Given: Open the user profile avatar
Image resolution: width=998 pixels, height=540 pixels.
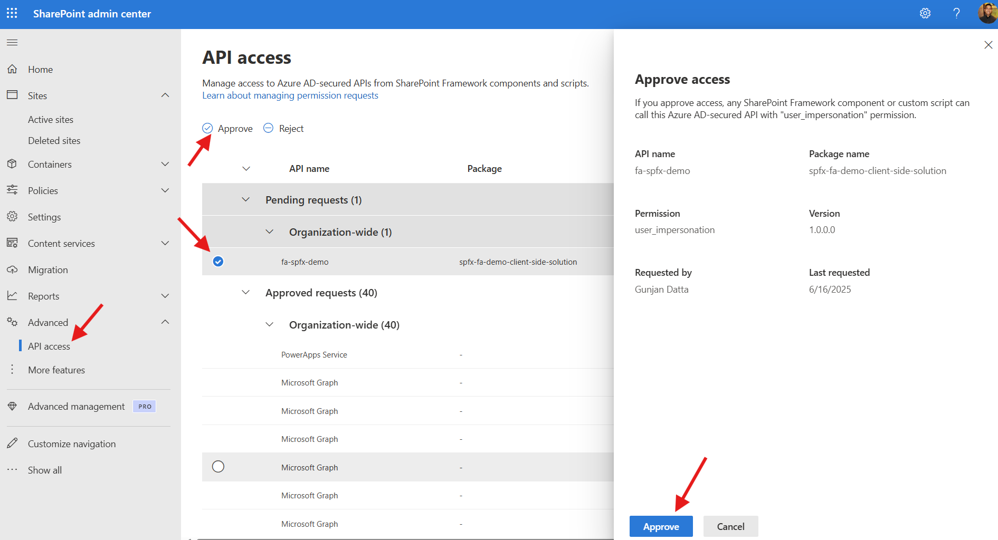Looking at the screenshot, I should click(987, 13).
